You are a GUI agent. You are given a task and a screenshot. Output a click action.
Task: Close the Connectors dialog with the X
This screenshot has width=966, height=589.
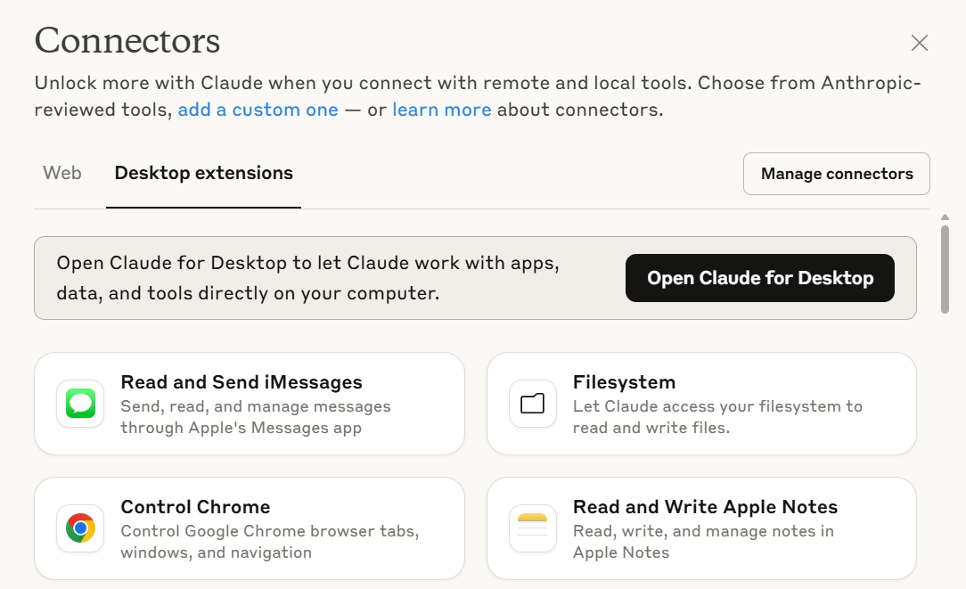[x=919, y=43]
